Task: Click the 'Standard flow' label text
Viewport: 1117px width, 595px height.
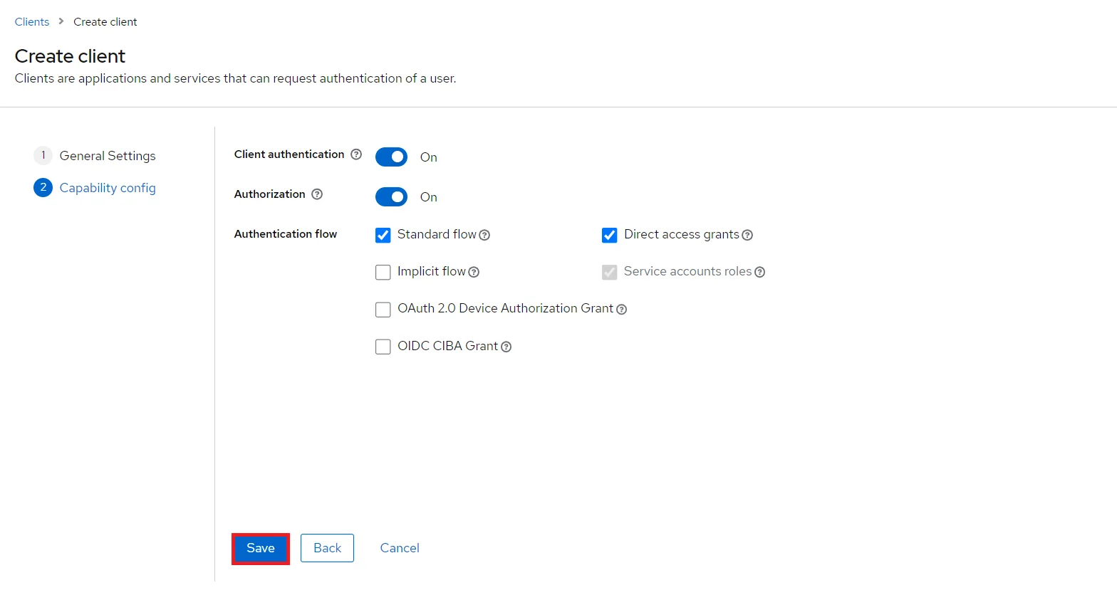Action: click(x=437, y=234)
